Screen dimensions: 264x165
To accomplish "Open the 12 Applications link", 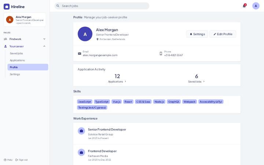I will [x=117, y=78].
